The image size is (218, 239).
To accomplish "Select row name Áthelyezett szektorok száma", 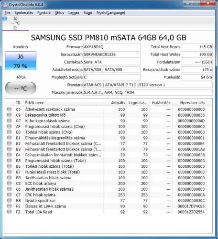I will pyautogui.click(x=50, y=109).
